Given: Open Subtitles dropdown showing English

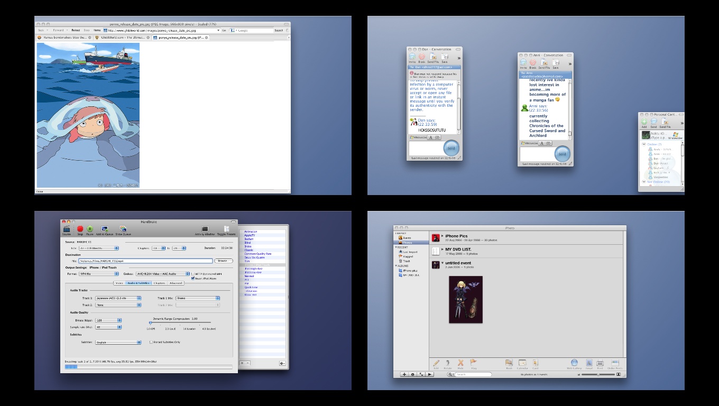Looking at the screenshot, I should pos(118,343).
